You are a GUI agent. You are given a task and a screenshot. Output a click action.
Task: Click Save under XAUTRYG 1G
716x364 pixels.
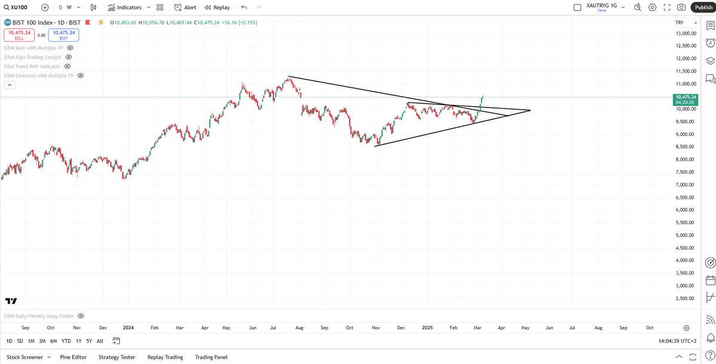[601, 10]
